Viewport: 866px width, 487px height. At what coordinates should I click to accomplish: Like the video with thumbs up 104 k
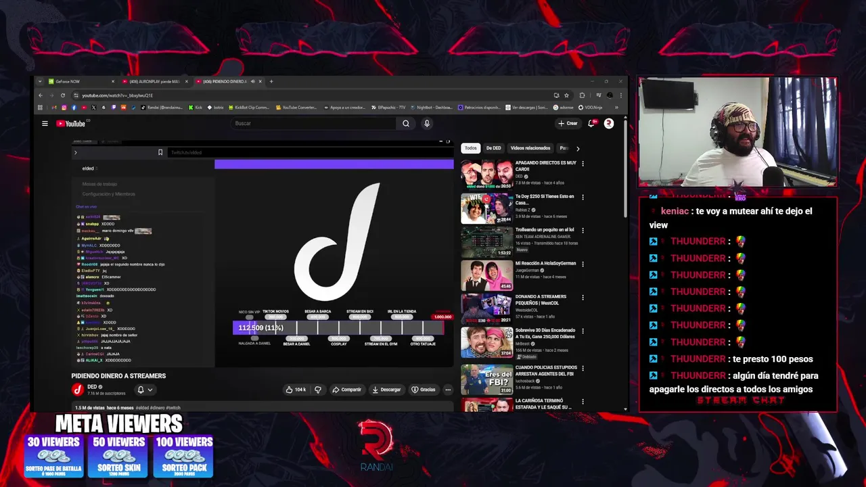(x=296, y=390)
